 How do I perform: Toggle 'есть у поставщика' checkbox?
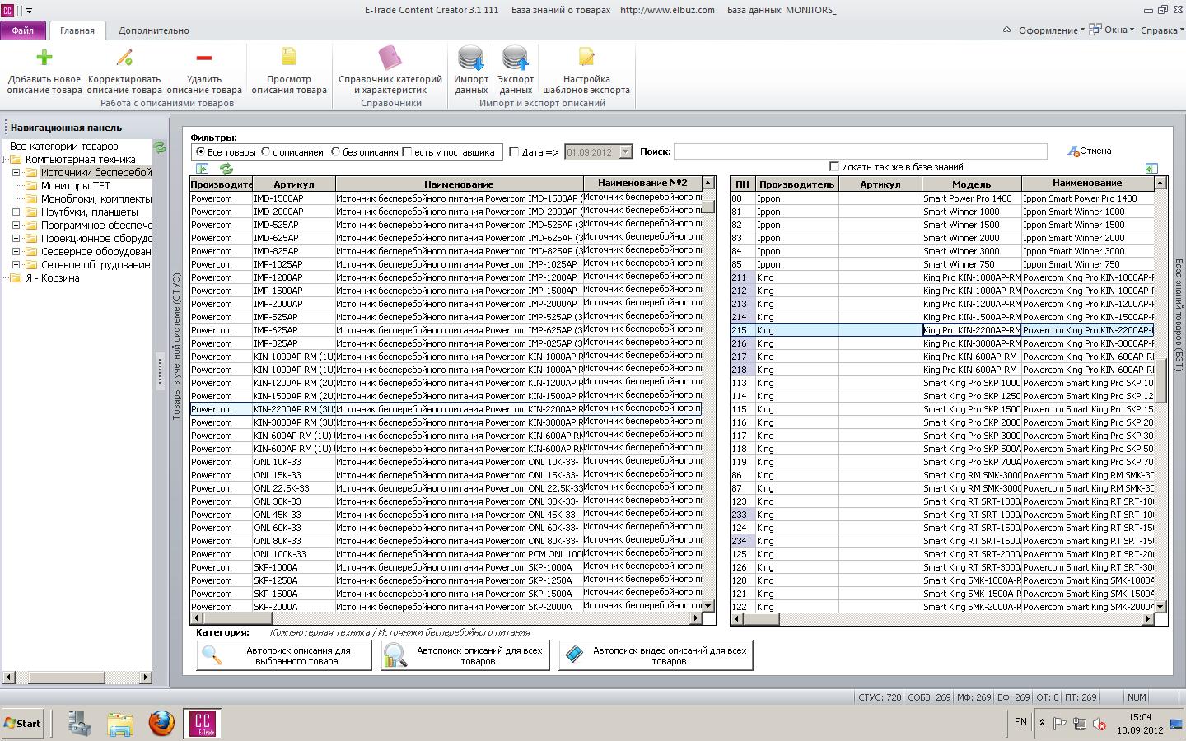407,151
